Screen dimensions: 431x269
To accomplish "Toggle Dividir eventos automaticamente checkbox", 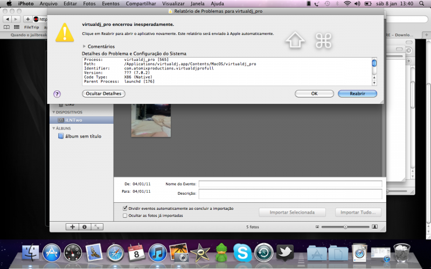I will coord(125,208).
